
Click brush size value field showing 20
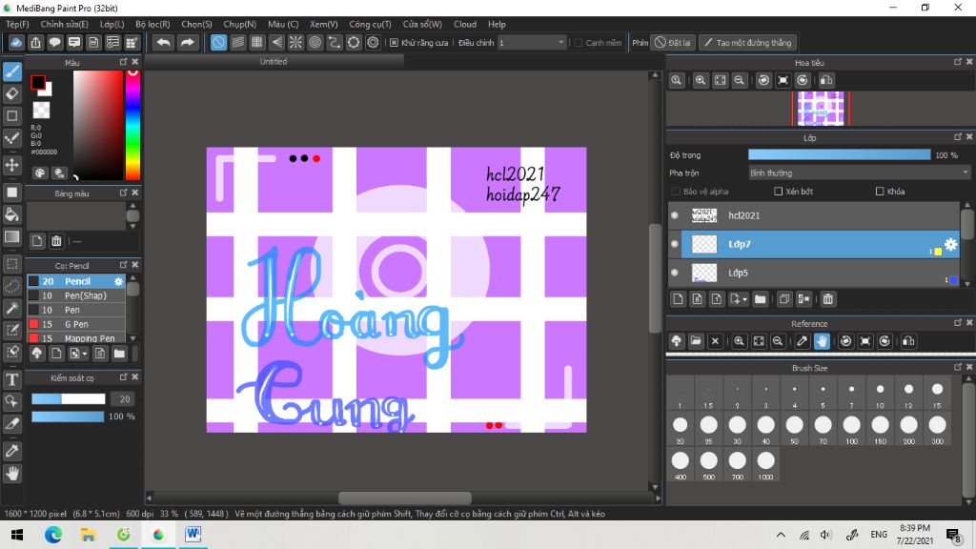(125, 399)
